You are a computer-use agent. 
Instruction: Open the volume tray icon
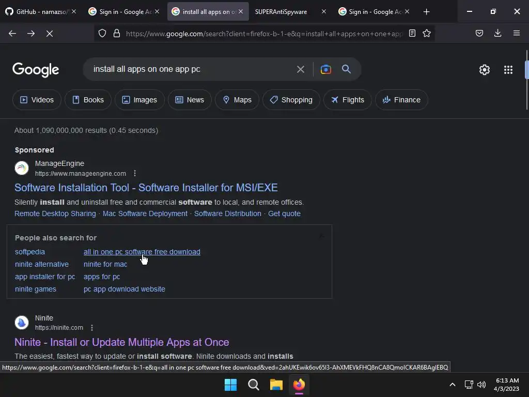[x=481, y=385]
